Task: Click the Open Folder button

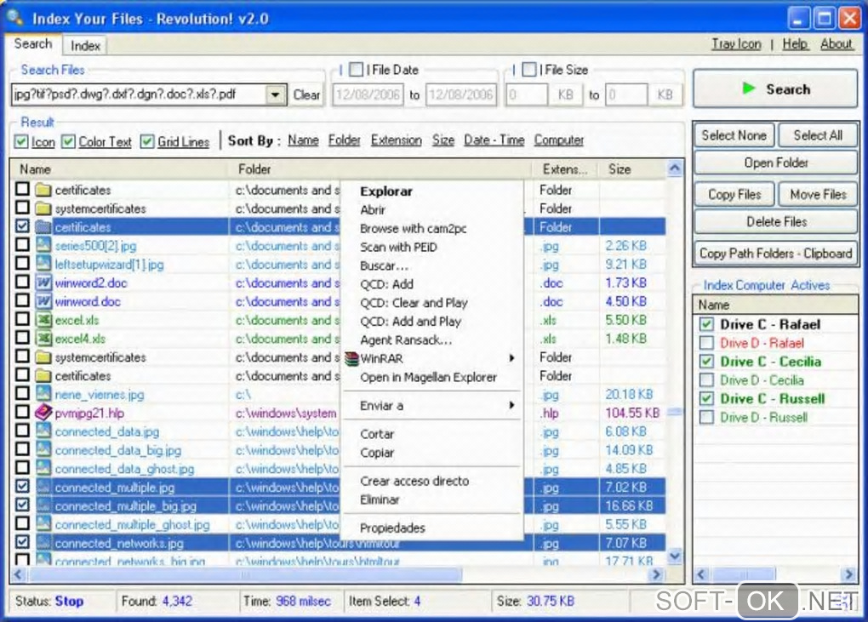Action: 776,163
